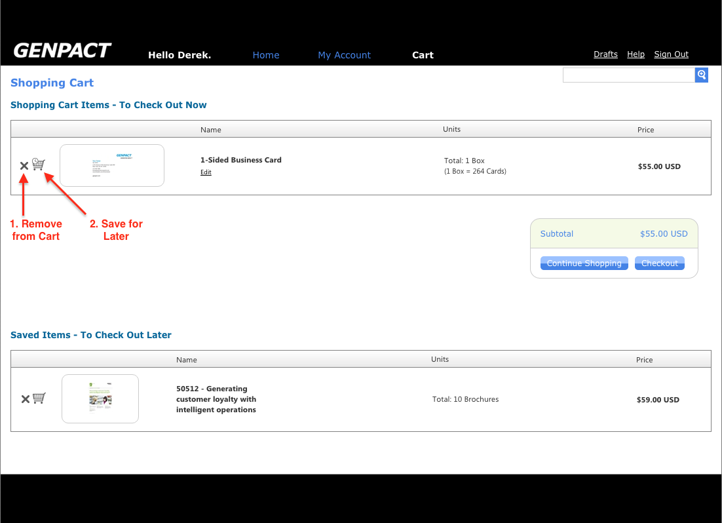Click the 1-Sided Business Card title
Image resolution: width=722 pixels, height=523 pixels.
240,160
